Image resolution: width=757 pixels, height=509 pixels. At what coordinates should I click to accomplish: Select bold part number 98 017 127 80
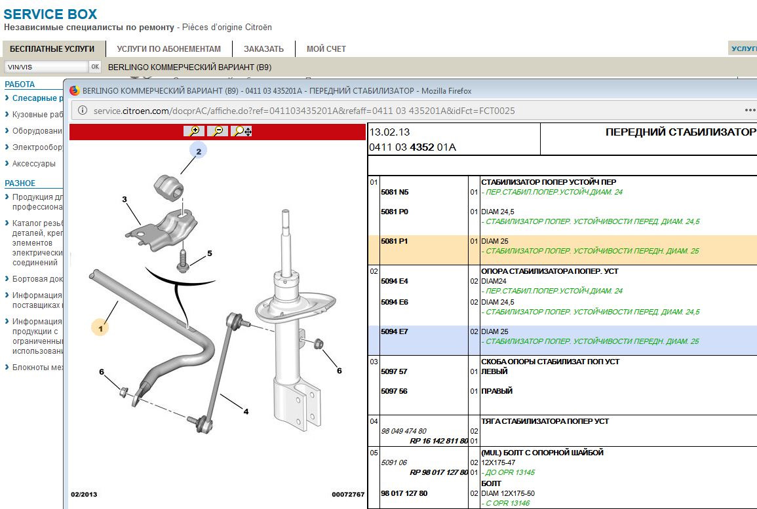tap(404, 493)
